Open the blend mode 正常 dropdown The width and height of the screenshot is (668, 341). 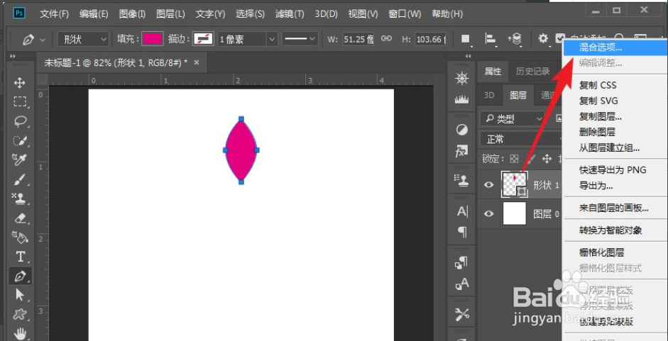[x=521, y=139]
